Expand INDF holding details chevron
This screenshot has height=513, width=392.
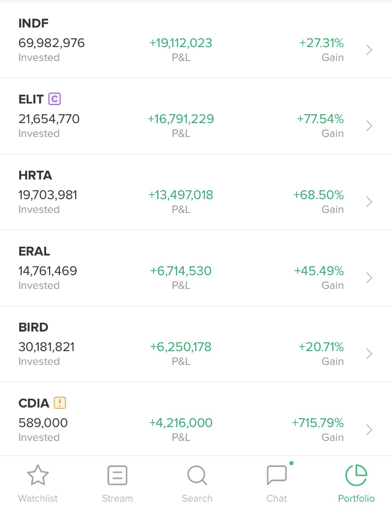pyautogui.click(x=369, y=50)
